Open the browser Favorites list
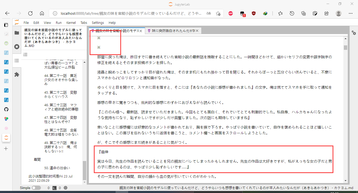 [280, 13]
